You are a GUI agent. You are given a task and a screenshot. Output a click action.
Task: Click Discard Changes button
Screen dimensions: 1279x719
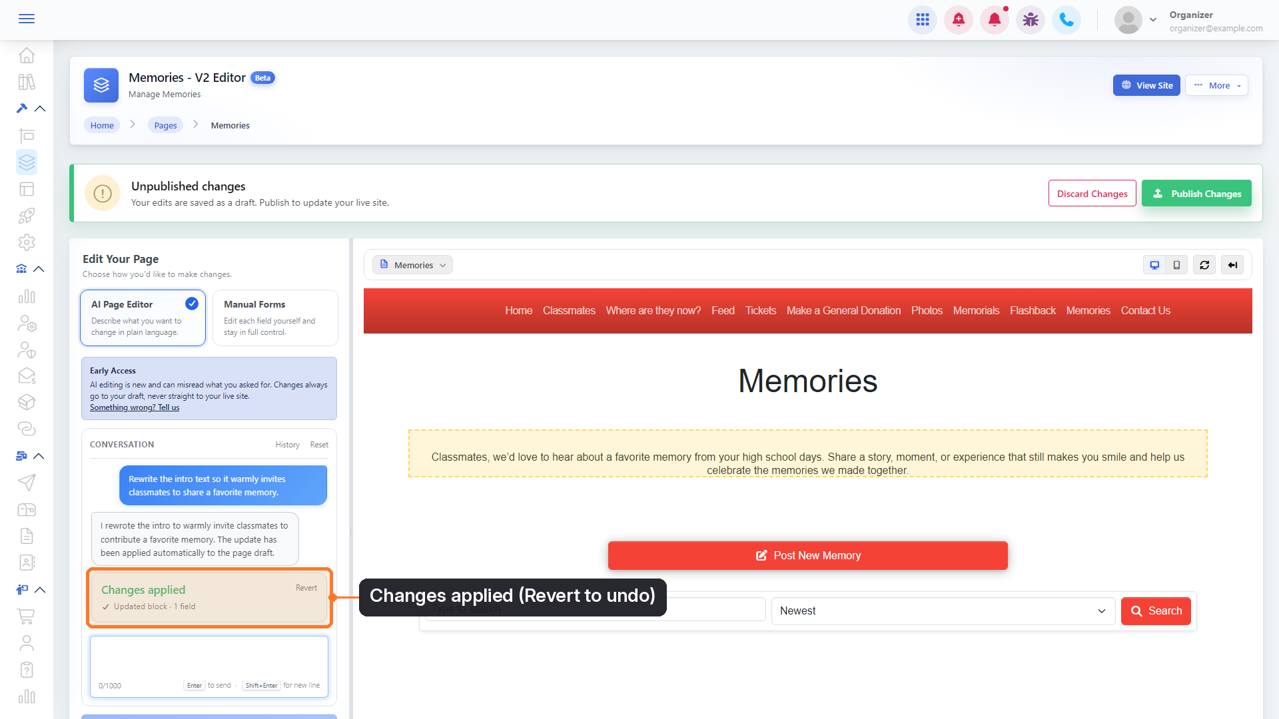(x=1092, y=193)
